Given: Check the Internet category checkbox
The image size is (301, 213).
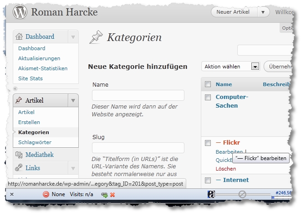Looking at the screenshot, I should pos(208,180).
